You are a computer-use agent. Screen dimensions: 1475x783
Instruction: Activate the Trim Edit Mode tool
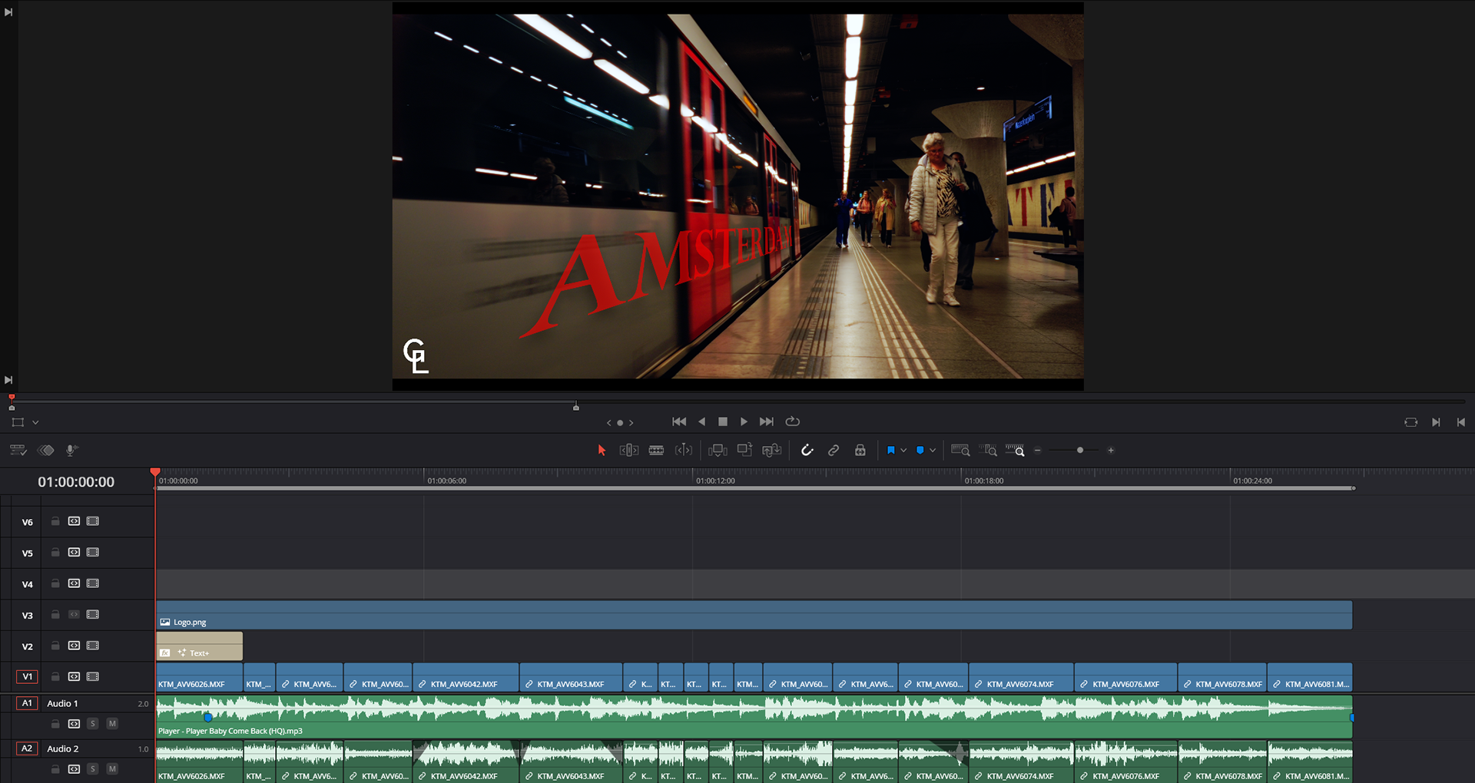pos(628,451)
